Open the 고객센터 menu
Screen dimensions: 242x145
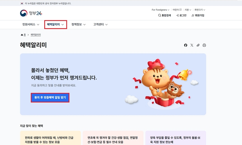(100, 24)
